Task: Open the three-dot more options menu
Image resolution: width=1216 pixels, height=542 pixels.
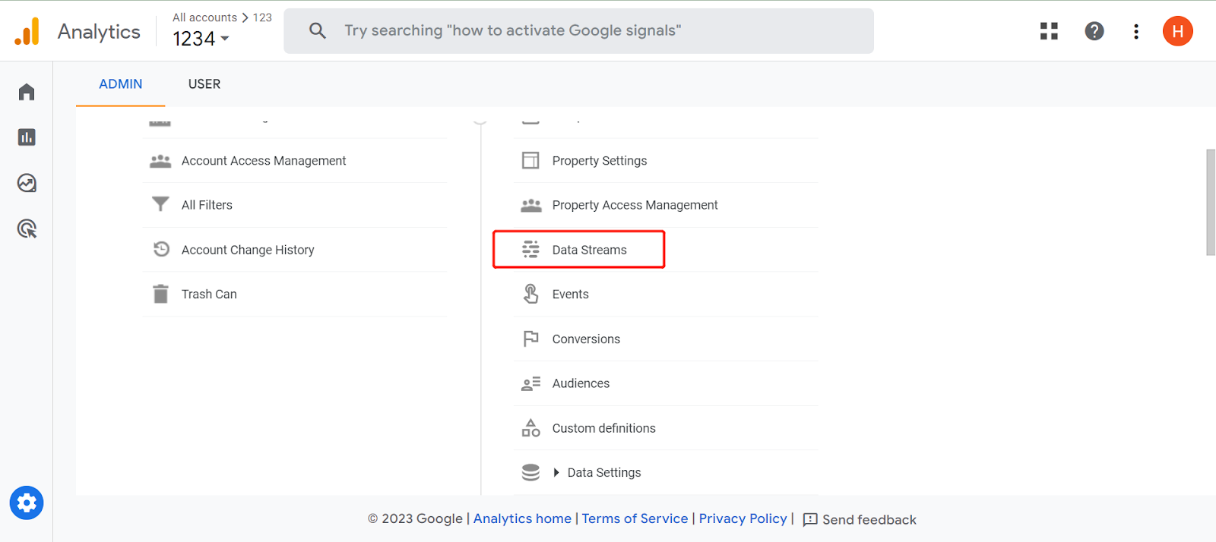Action: (1135, 31)
